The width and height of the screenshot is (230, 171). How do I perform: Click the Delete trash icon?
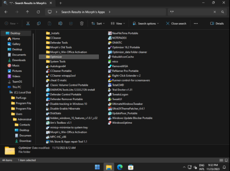click(x=82, y=23)
